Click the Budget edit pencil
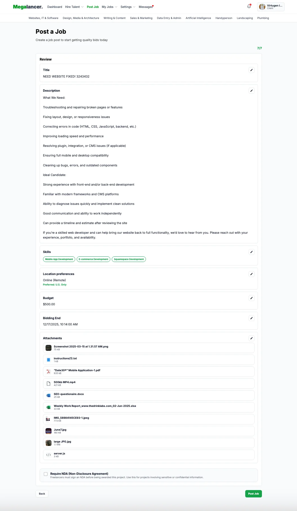Image resolution: width=297 pixels, height=511 pixels. pos(251,298)
